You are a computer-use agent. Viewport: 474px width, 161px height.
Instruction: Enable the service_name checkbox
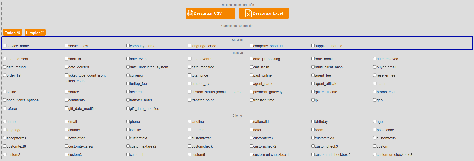[5, 46]
